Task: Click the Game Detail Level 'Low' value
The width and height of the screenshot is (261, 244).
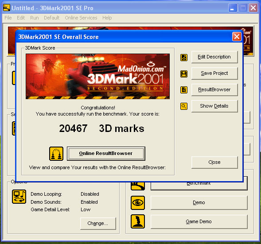Action: [x=86, y=209]
